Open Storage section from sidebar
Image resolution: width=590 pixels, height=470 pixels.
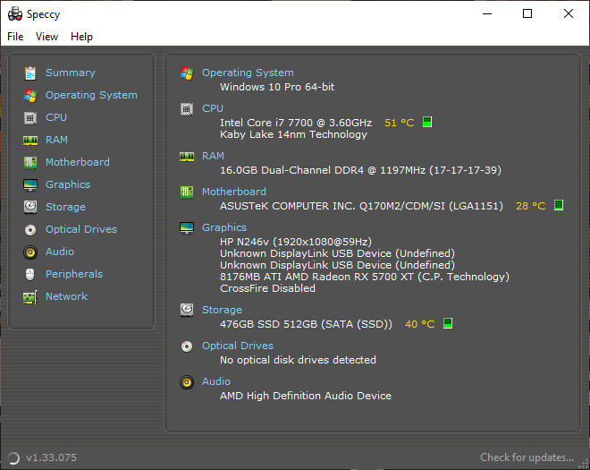[x=65, y=207]
